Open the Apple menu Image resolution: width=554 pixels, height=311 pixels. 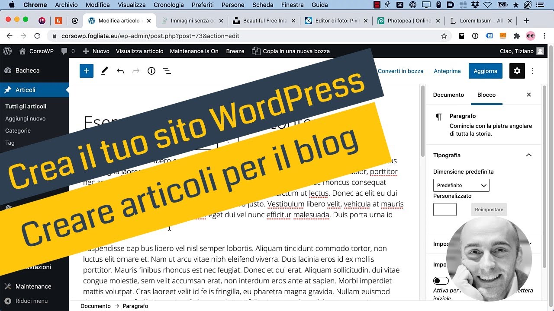pos(12,5)
